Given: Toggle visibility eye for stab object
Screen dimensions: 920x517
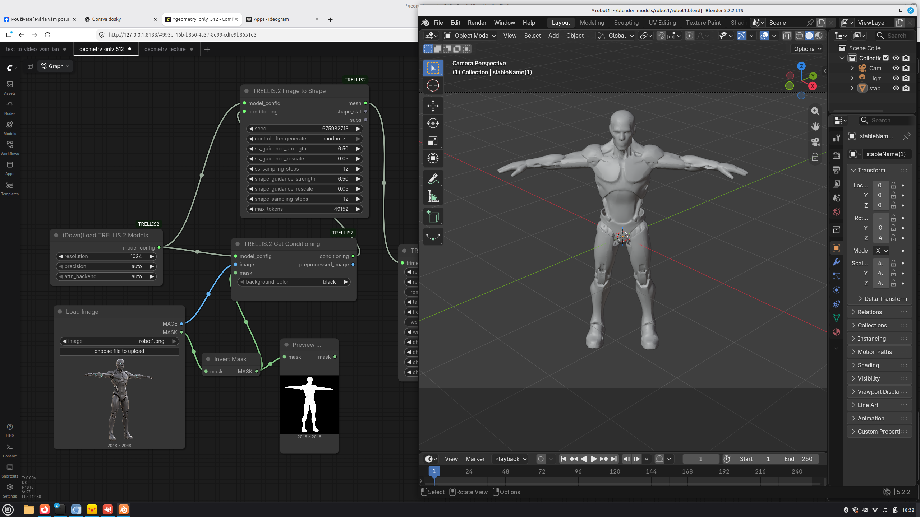Looking at the screenshot, I should pyautogui.click(x=896, y=88).
